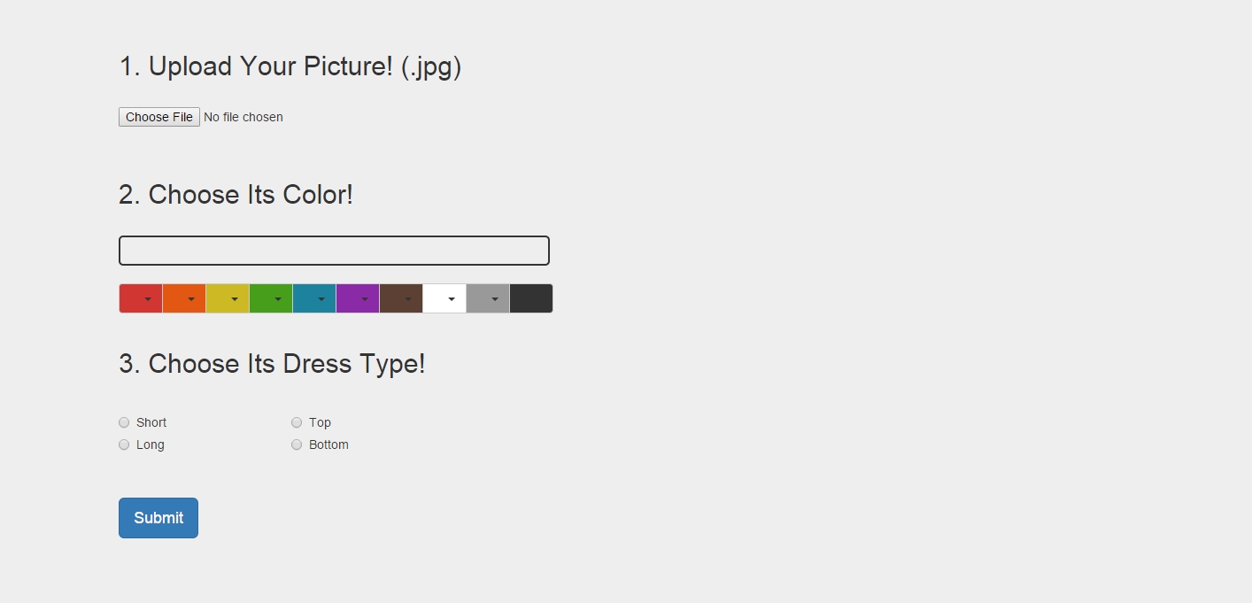Expand the green color dropdown
The height and width of the screenshot is (603, 1252).
(271, 298)
